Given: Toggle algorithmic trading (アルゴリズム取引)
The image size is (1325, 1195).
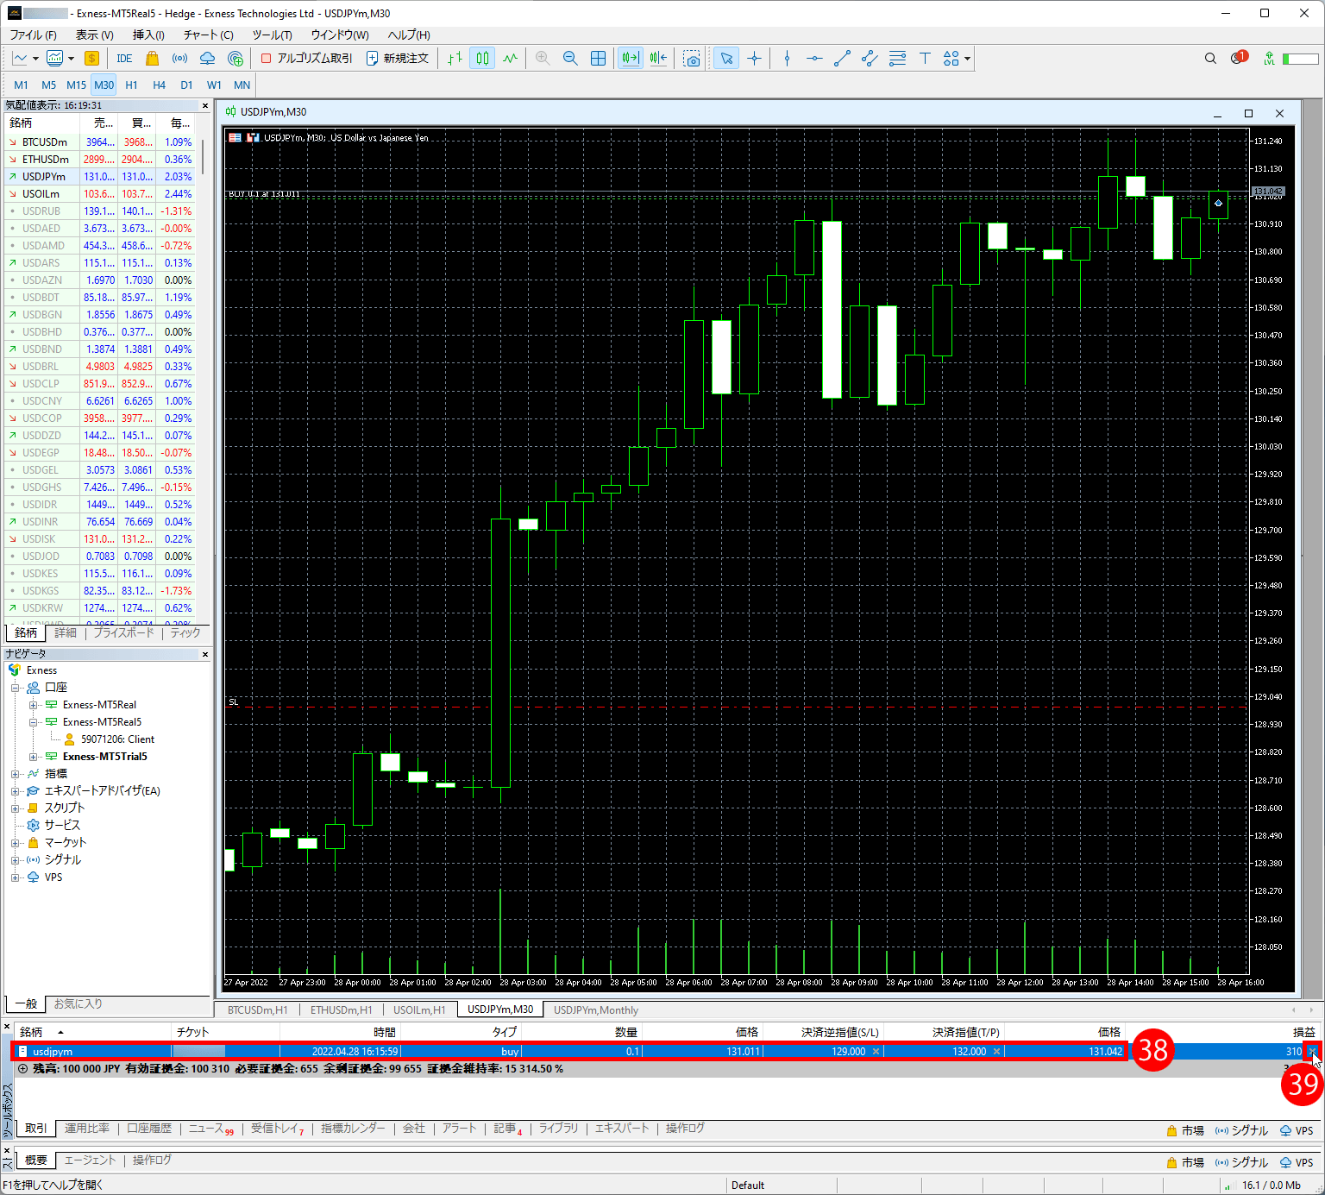Looking at the screenshot, I should [x=306, y=59].
